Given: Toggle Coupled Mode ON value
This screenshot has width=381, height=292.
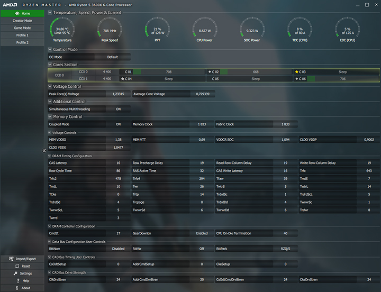Looking at the screenshot, I should [118, 124].
